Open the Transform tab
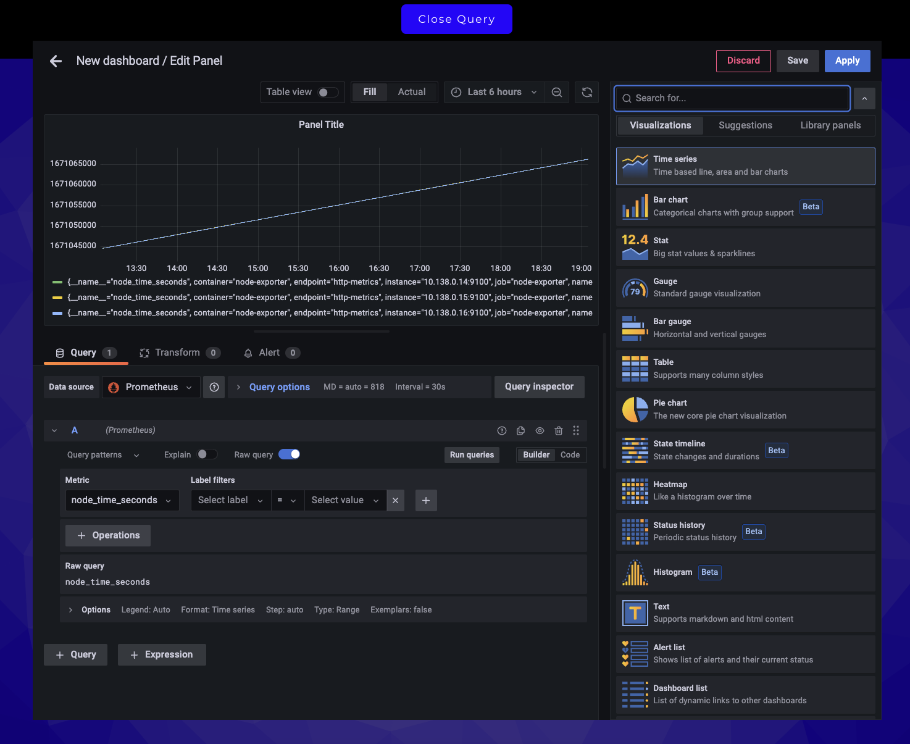910x744 pixels. pyautogui.click(x=180, y=353)
